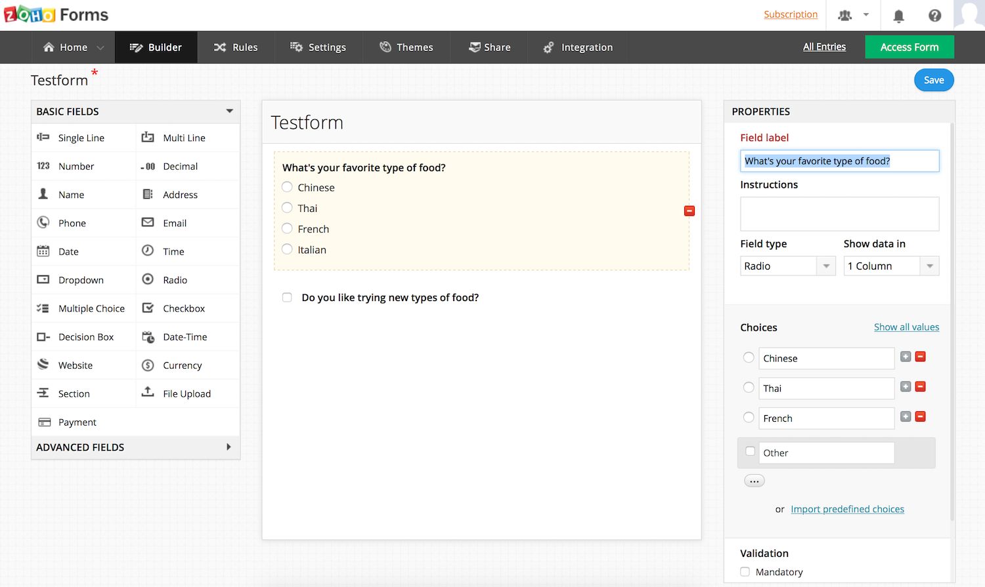Click the Instructions text box
Viewport: 985px width, 587px height.
click(839, 214)
